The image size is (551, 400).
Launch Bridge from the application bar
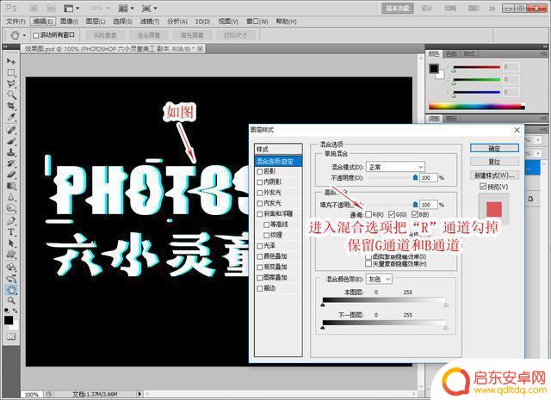(34, 8)
